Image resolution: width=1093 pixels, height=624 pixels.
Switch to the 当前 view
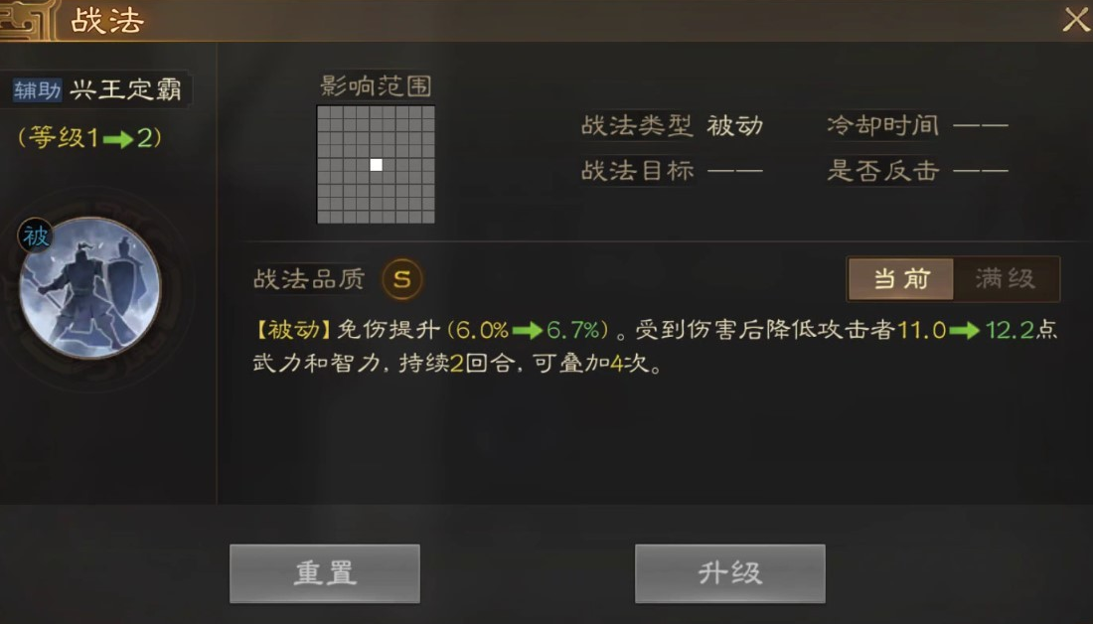point(900,279)
